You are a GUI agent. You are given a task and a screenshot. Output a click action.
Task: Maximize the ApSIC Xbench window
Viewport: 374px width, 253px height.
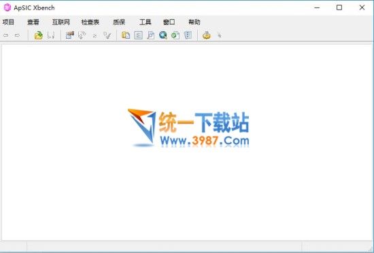point(339,7)
